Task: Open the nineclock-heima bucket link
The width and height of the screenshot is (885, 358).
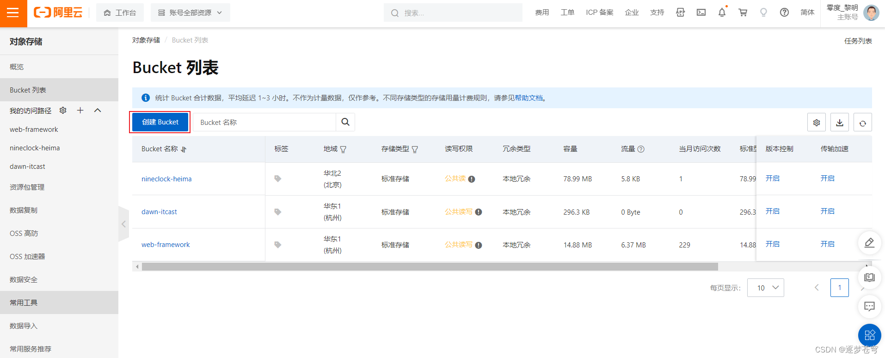Action: tap(166, 179)
